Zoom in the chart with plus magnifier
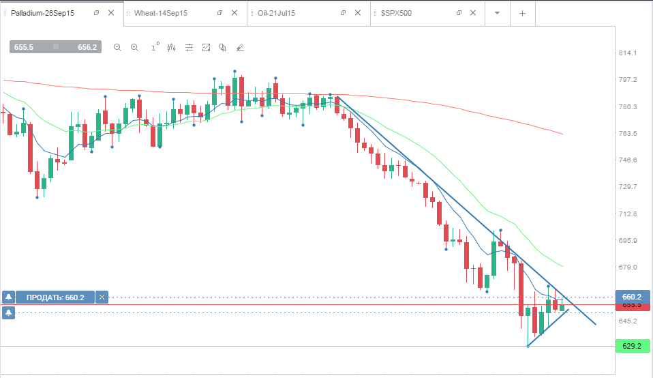This screenshot has height=378, width=653. pyautogui.click(x=134, y=48)
